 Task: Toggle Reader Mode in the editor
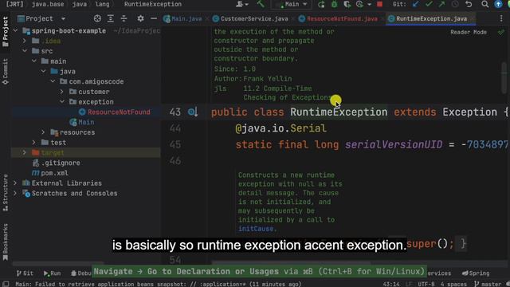469,32
